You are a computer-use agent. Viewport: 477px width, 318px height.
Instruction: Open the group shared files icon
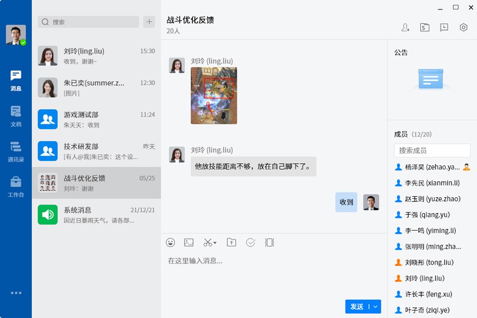tap(425, 27)
